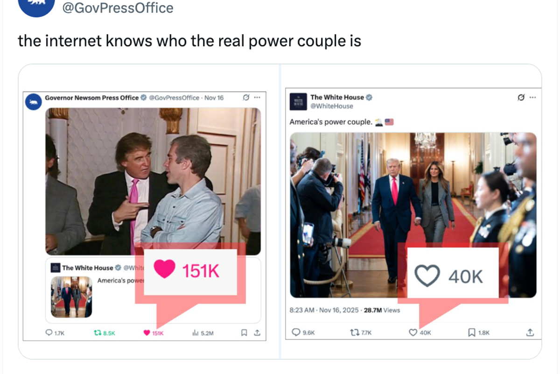Open more options on Newsom Press Office post
Image resolution: width=560 pixels, height=374 pixels.
pos(257,98)
